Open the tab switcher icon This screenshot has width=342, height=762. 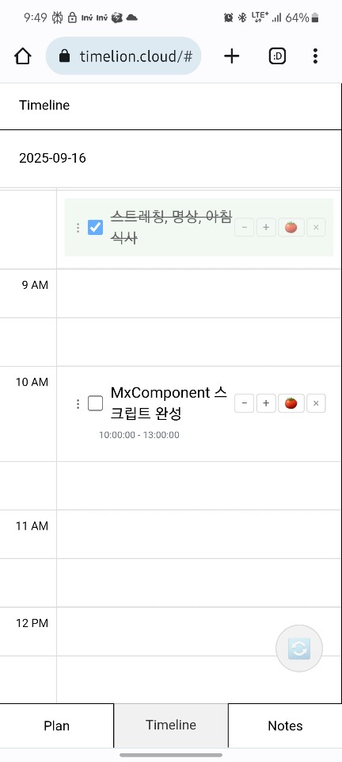point(277,56)
